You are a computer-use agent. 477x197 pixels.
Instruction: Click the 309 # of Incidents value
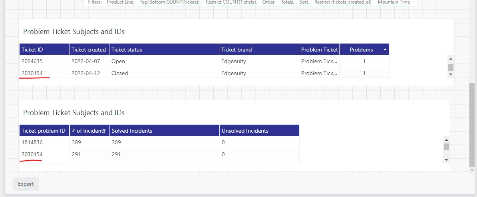tap(89, 142)
